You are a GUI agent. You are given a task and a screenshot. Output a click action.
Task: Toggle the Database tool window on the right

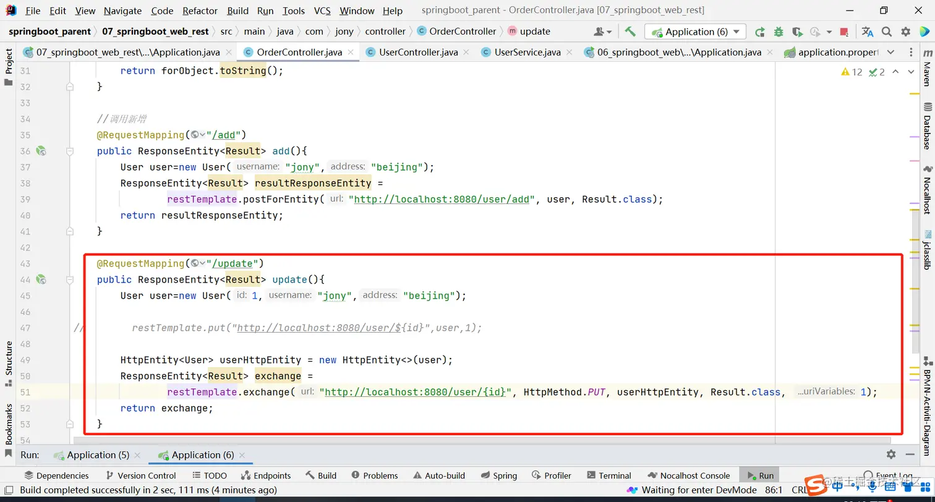pyautogui.click(x=927, y=125)
